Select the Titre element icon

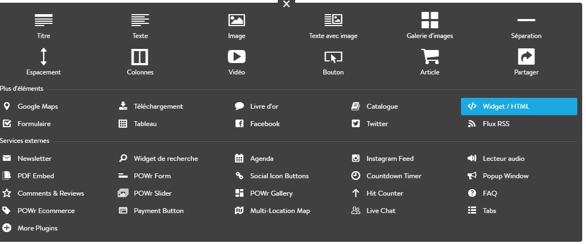click(43, 20)
